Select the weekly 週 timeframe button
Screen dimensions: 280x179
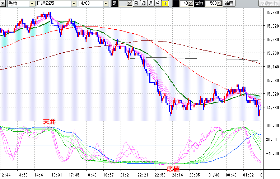pyautogui.click(x=143, y=4)
